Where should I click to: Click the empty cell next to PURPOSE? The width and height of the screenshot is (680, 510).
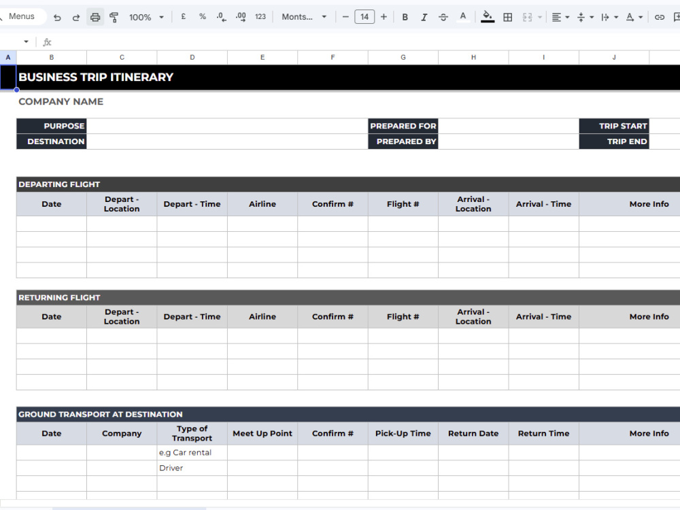(x=227, y=126)
